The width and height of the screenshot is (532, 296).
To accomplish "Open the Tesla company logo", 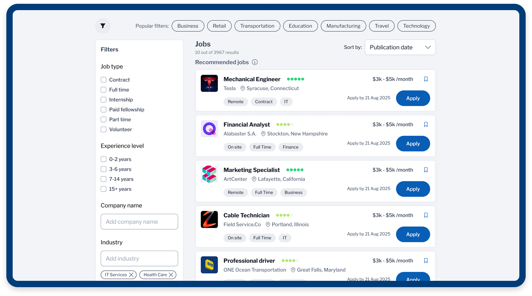I will tap(209, 83).
